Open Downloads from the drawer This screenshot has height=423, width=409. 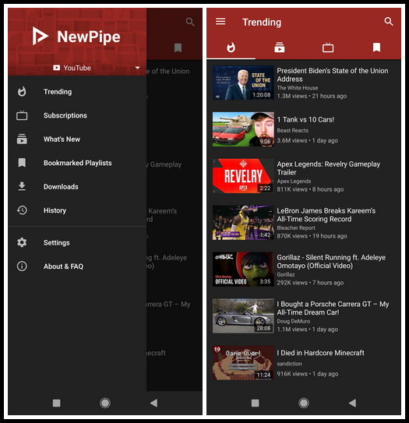[x=77, y=187]
